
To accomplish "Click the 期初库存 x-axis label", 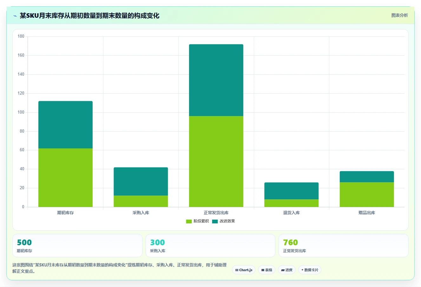I will 65,213.
